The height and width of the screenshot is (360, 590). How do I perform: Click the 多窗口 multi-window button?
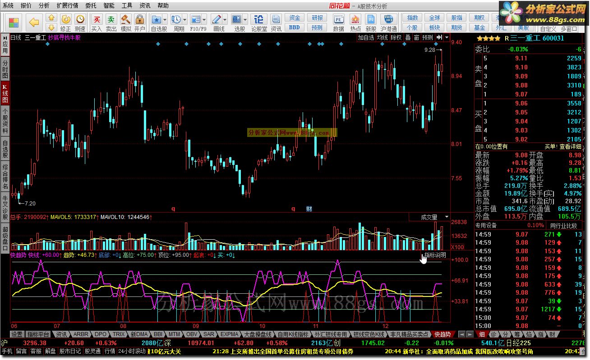569,29
